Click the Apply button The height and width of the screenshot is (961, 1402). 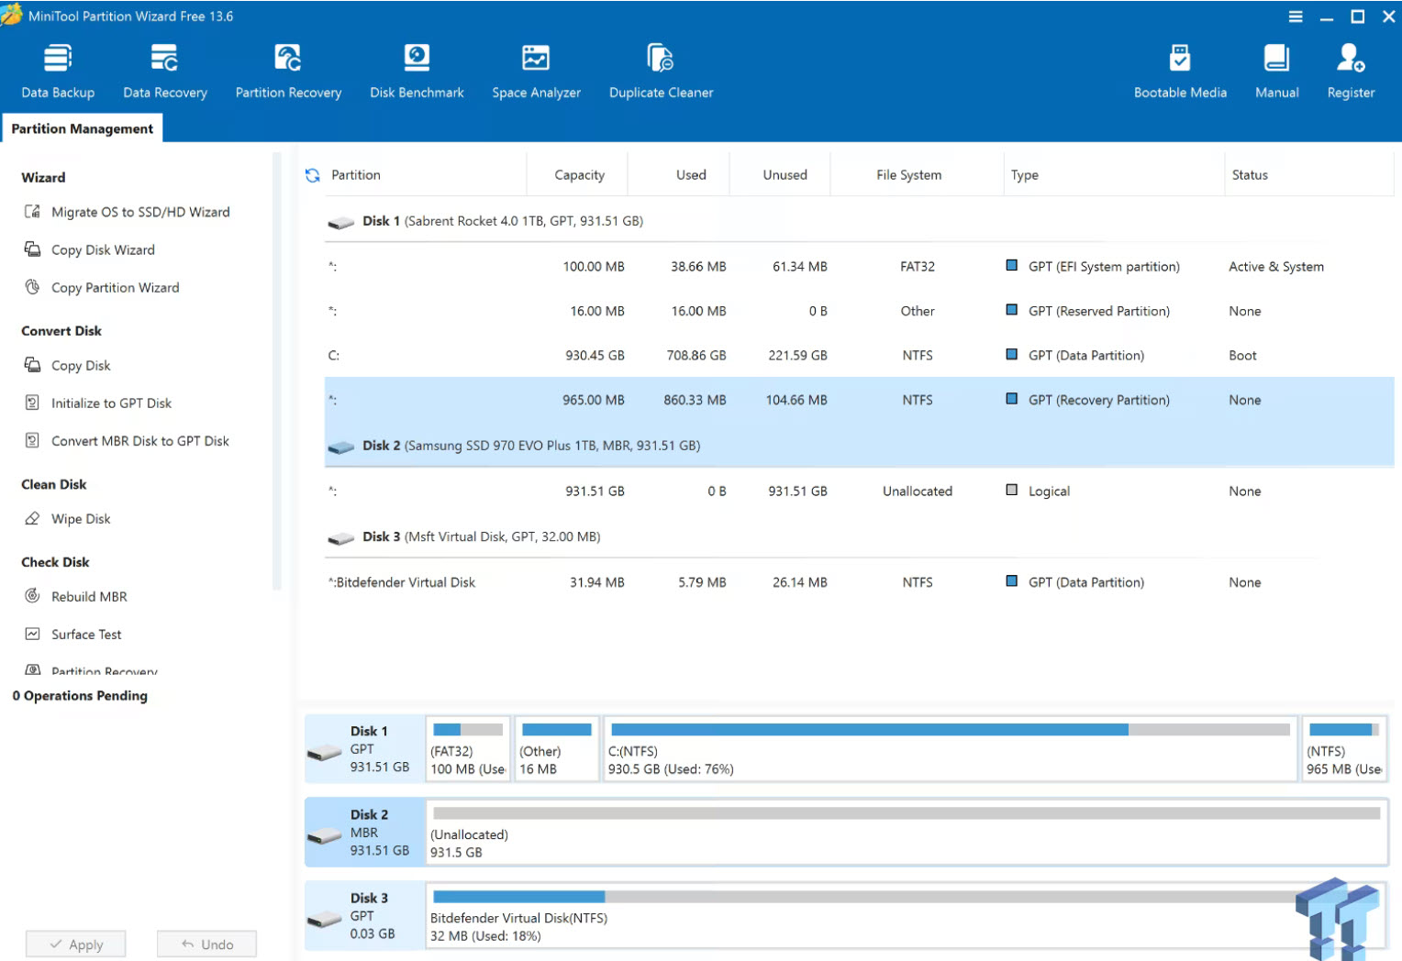click(x=76, y=944)
